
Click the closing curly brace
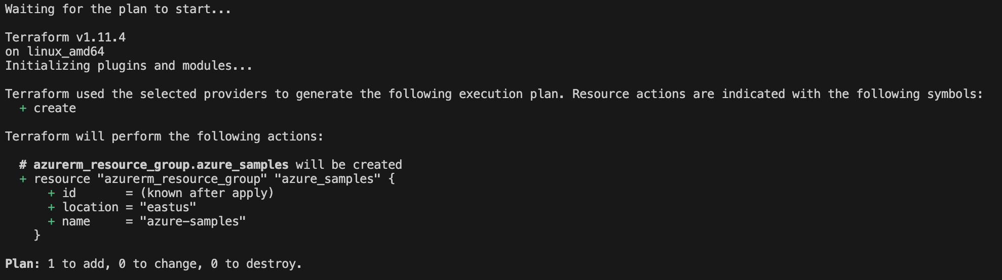click(37, 236)
